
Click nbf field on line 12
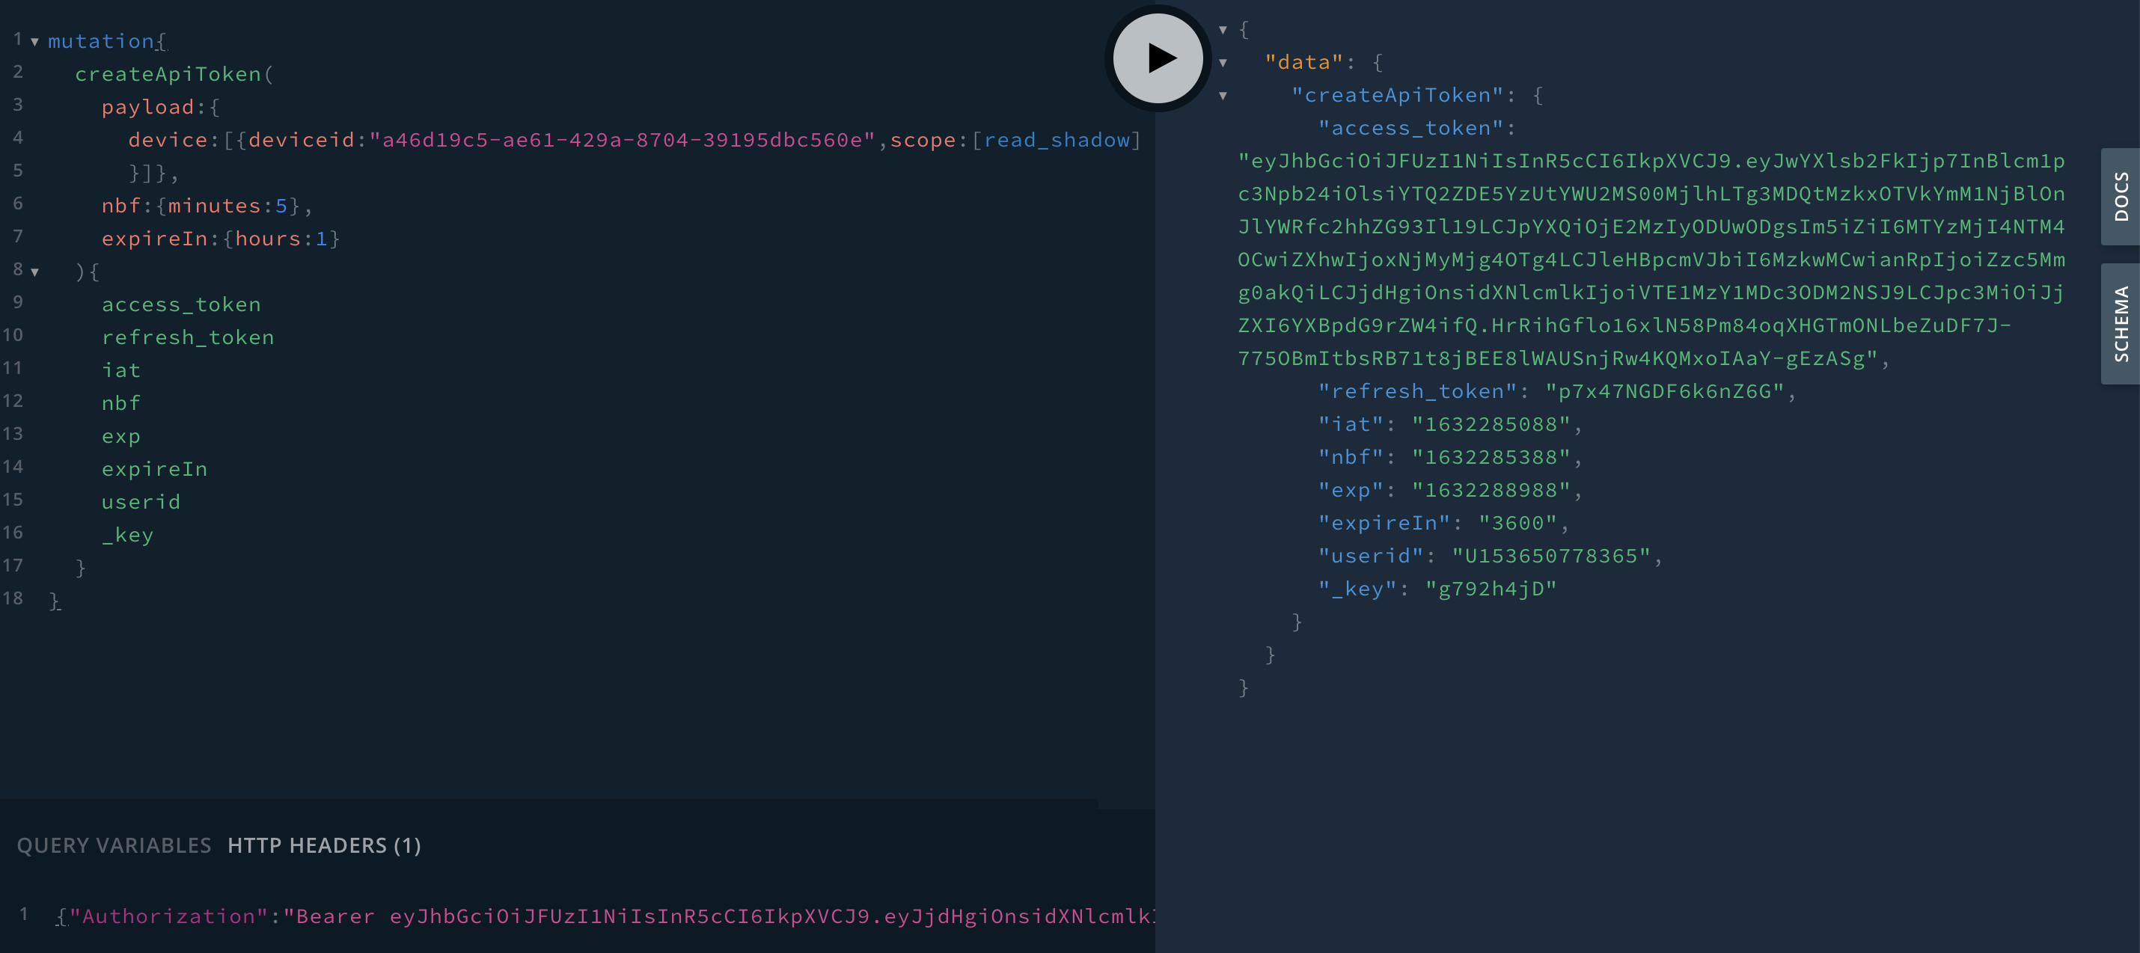click(121, 403)
